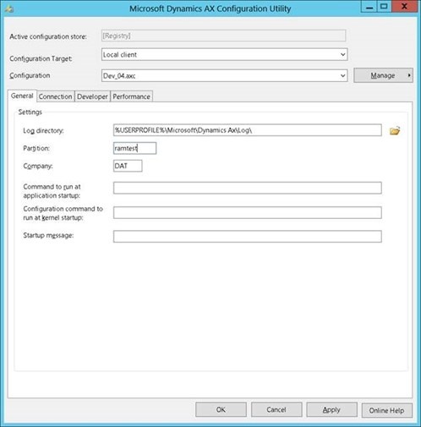Click the application icon in title bar

[9, 8]
